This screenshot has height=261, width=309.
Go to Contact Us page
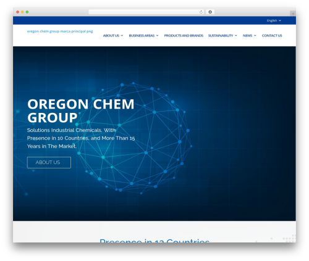272,36
